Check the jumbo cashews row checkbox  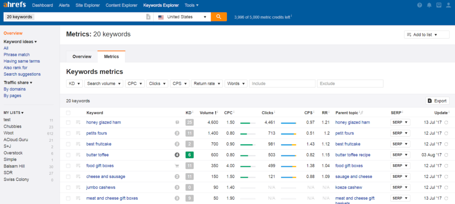click(x=68, y=188)
